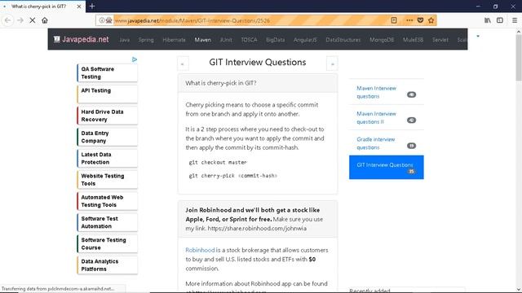This screenshot has height=293, width=522.
Task: Open Servlet in navbar
Action: click(x=440, y=40)
